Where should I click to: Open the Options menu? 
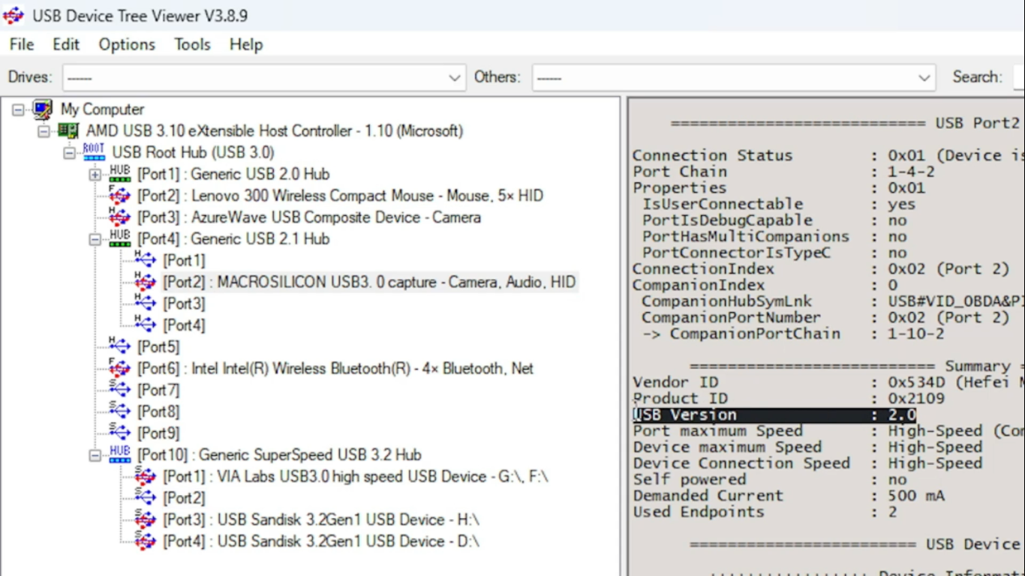tap(126, 45)
